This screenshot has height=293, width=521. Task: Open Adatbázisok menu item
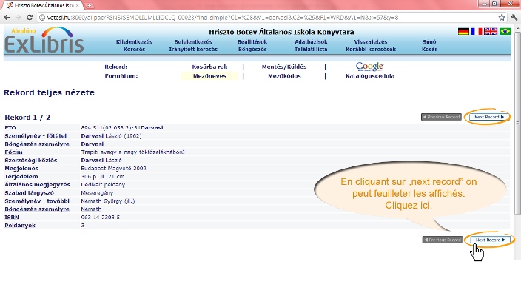pyautogui.click(x=311, y=42)
